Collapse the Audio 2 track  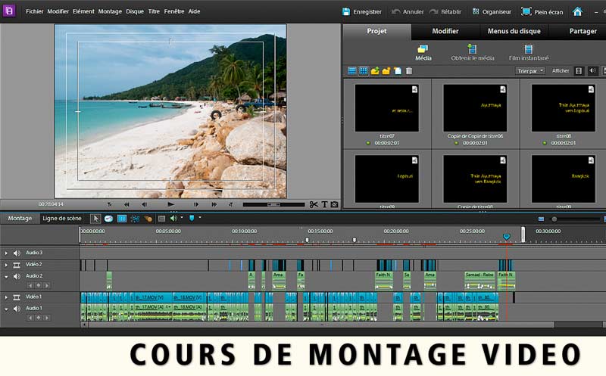6,276
